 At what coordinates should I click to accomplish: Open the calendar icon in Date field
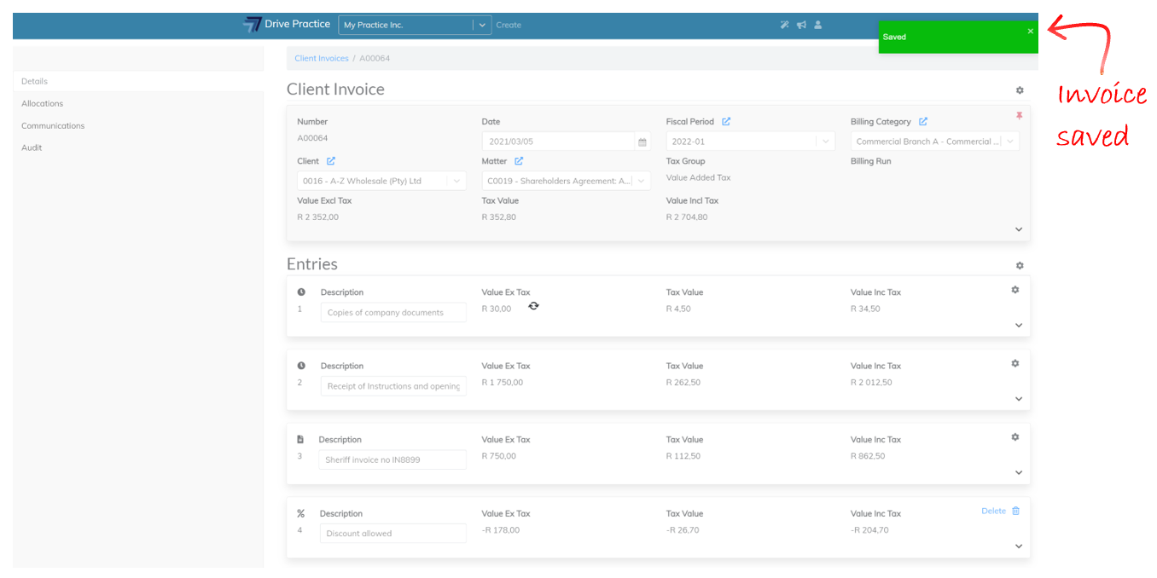(x=642, y=142)
